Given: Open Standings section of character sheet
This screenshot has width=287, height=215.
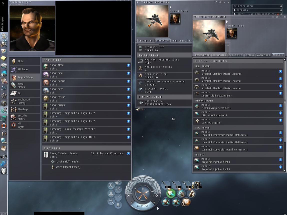Looking at the screenshot, I should [x=25, y=109].
